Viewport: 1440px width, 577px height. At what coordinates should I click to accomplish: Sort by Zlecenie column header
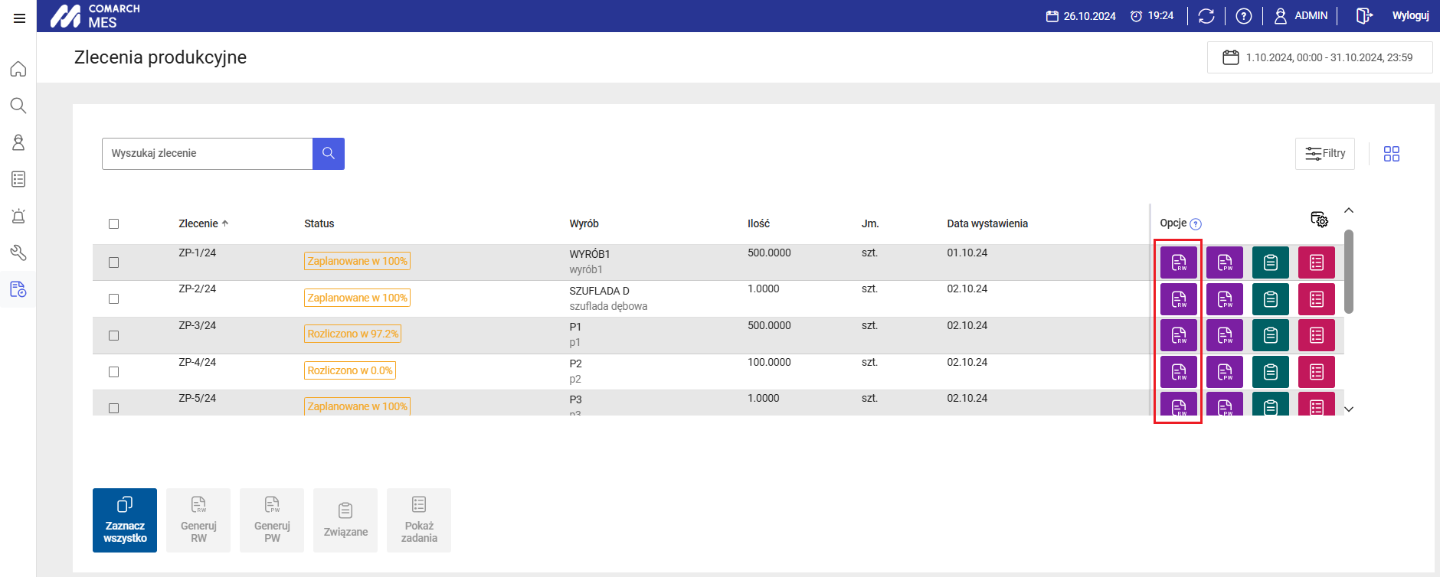point(203,223)
